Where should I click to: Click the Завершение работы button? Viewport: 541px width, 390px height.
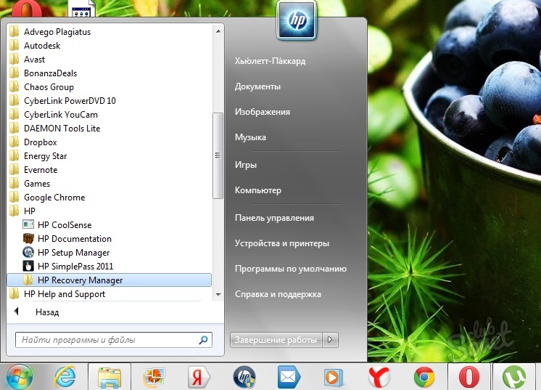276,339
